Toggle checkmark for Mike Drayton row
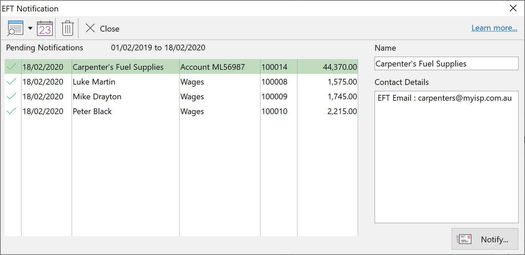 click(11, 96)
